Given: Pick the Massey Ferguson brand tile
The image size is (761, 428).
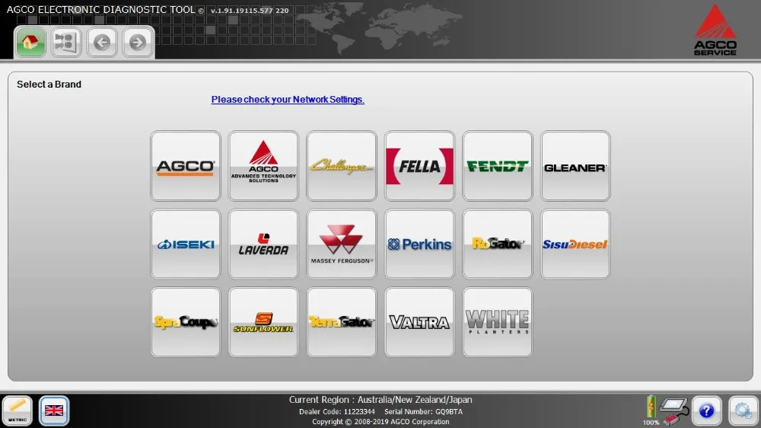Looking at the screenshot, I should point(342,244).
